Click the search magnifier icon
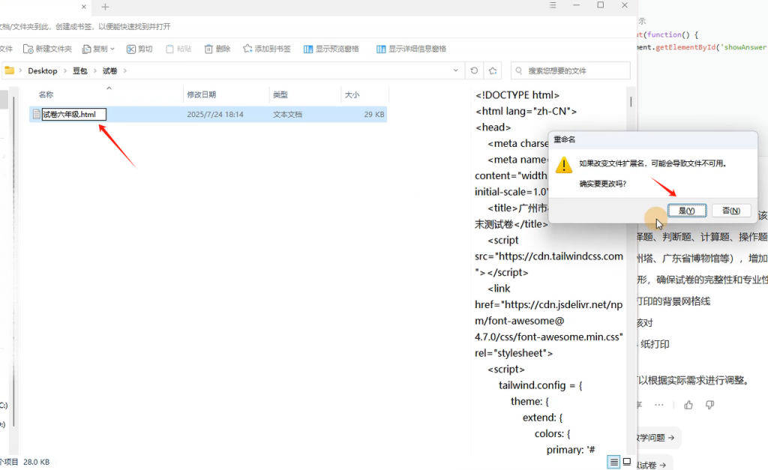 pos(519,70)
